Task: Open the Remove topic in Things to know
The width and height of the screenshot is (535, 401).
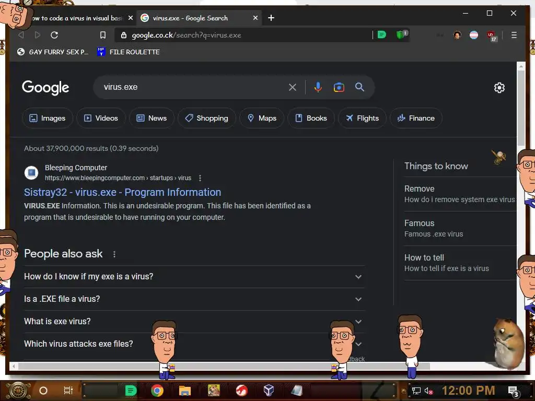Action: pyautogui.click(x=460, y=194)
